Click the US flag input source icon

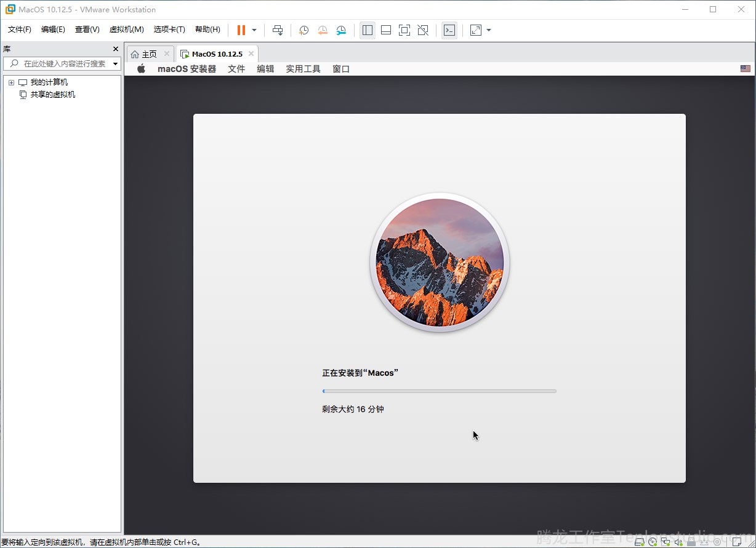point(746,69)
